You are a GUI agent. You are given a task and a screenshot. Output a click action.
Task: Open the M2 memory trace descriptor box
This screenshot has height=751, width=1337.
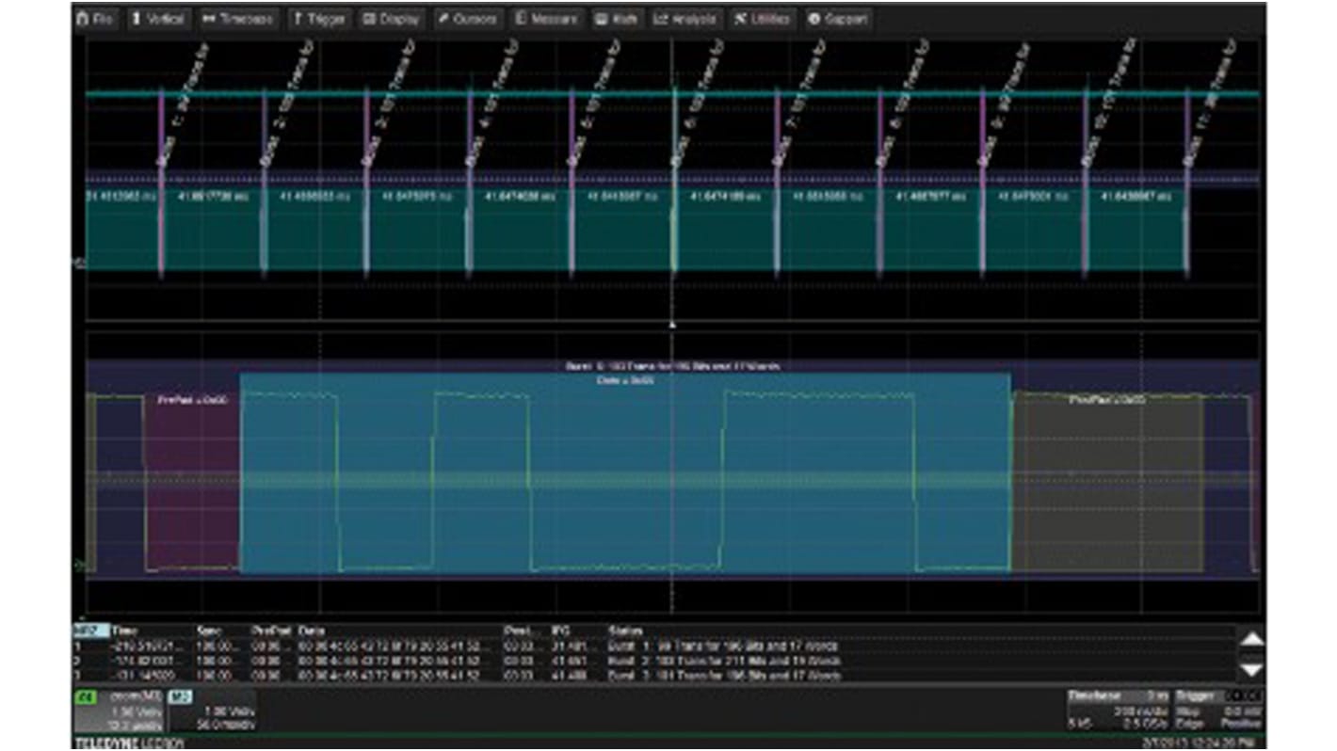click(x=212, y=712)
